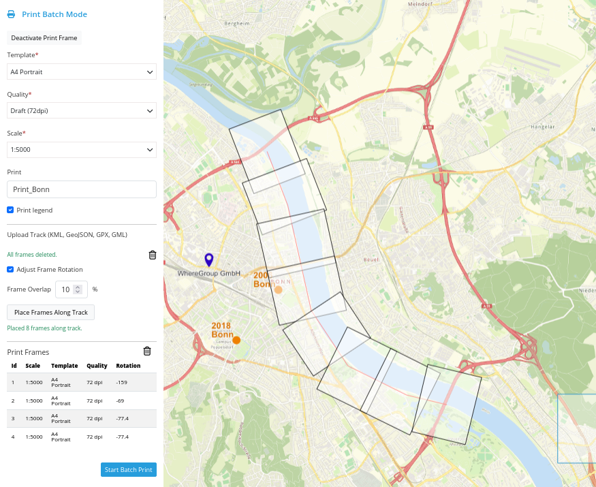Click the blue WhereGroup location pin
This screenshot has height=487, width=596.
pyautogui.click(x=209, y=259)
